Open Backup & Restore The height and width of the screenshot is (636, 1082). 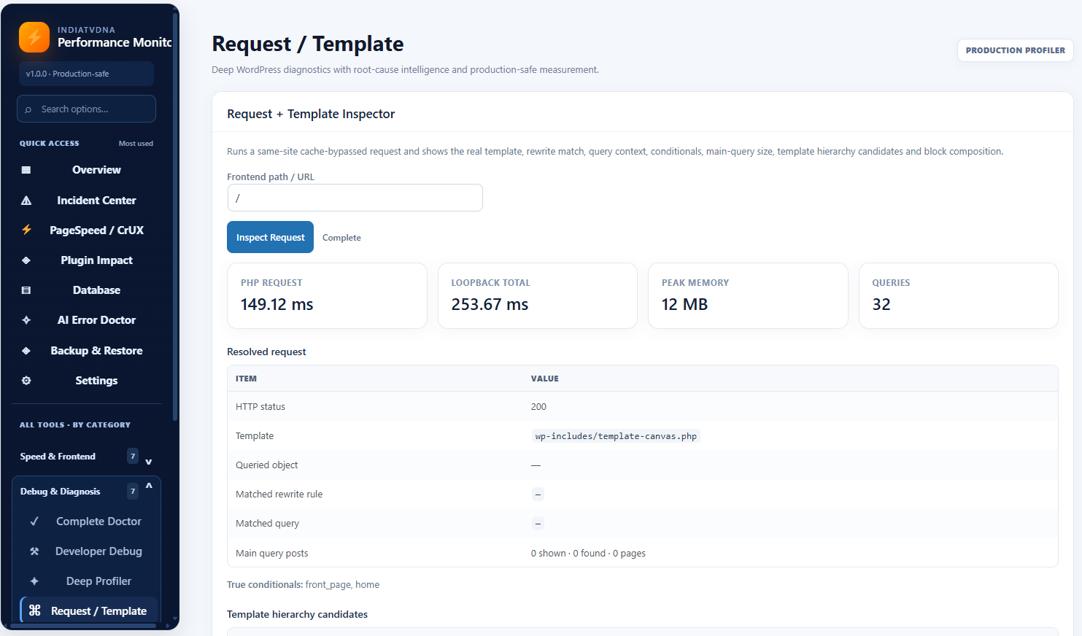pyautogui.click(x=86, y=351)
